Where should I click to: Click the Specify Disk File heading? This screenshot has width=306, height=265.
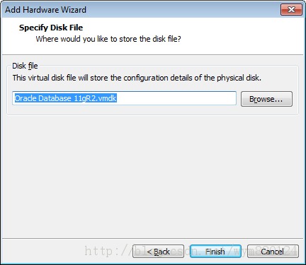click(x=51, y=28)
